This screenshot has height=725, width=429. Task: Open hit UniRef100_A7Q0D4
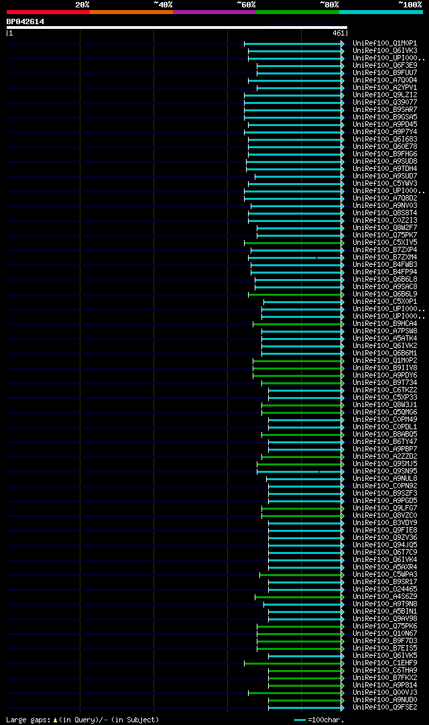[x=385, y=80]
